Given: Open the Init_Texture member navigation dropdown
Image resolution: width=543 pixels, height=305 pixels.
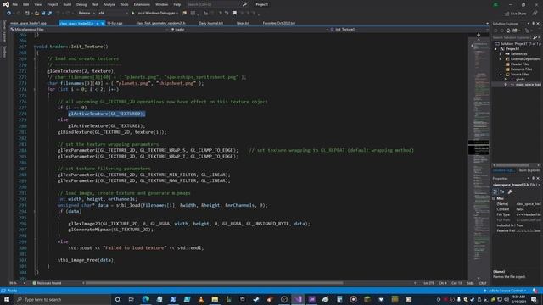Looking at the screenshot, I should [409, 30].
